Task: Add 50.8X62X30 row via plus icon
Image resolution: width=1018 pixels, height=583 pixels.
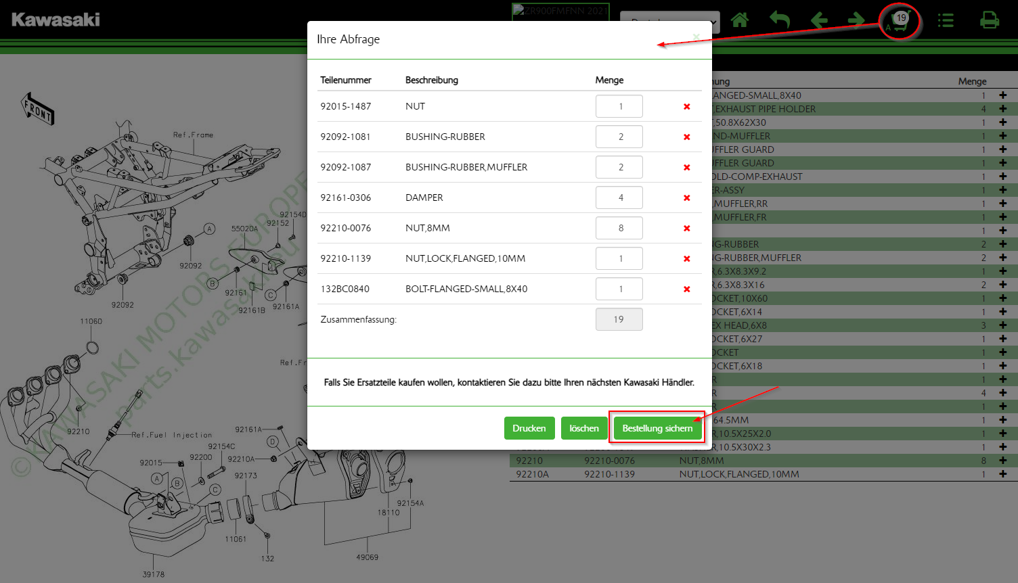Action: [x=1002, y=122]
